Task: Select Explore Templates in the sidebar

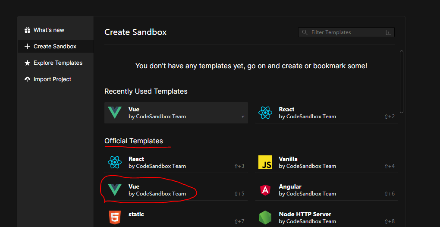Action: point(58,63)
